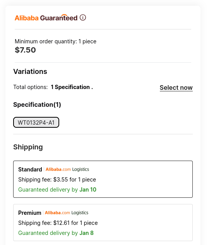Click the Alibaba Guaranteed info icon
This screenshot has height=245, width=209.
(83, 17)
